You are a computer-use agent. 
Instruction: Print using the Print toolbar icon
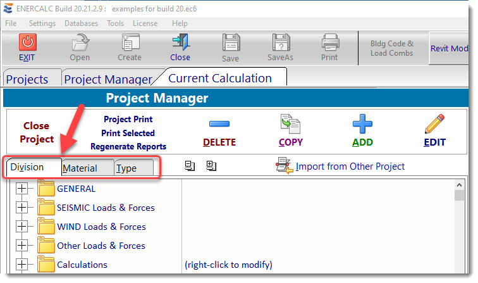329,43
